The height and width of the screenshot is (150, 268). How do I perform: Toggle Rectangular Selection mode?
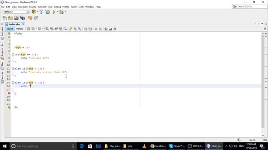pyautogui.click(x=65, y=29)
